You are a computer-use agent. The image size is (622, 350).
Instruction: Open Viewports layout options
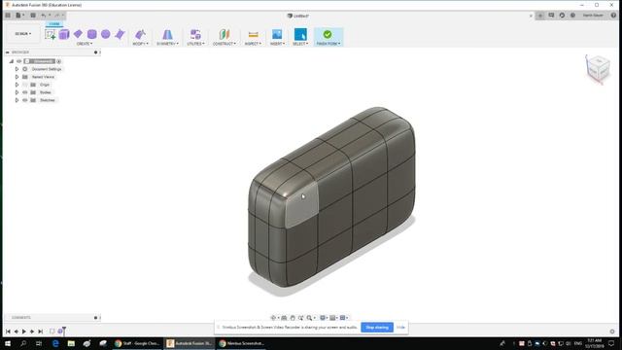tap(343, 318)
